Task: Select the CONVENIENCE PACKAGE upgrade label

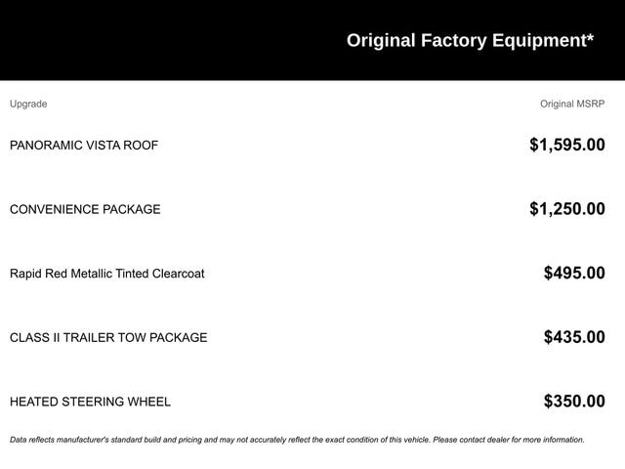Action: (x=85, y=209)
